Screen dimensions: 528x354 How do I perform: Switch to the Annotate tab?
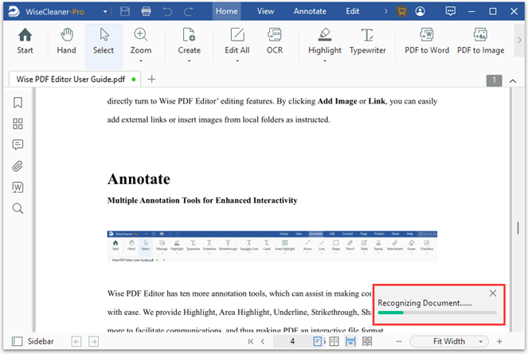click(x=310, y=11)
